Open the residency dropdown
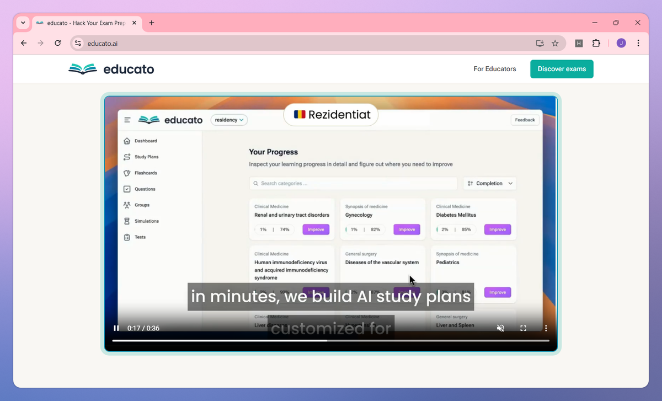The height and width of the screenshot is (401, 662). 229,120
